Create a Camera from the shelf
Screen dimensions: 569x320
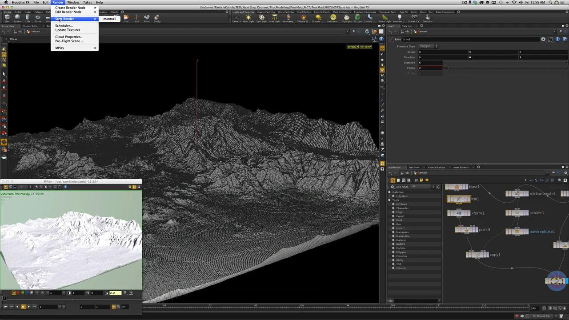tap(236, 18)
